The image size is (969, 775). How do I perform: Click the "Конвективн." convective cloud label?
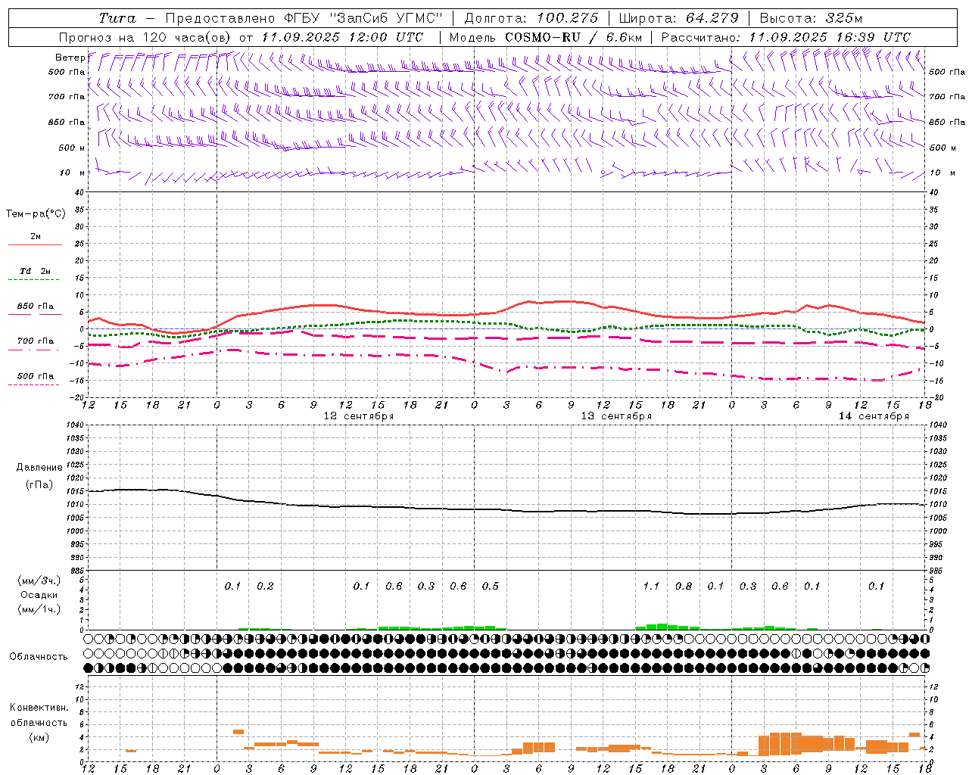point(39,708)
